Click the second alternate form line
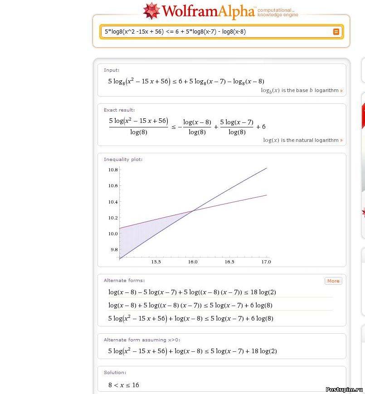 [x=190, y=305]
